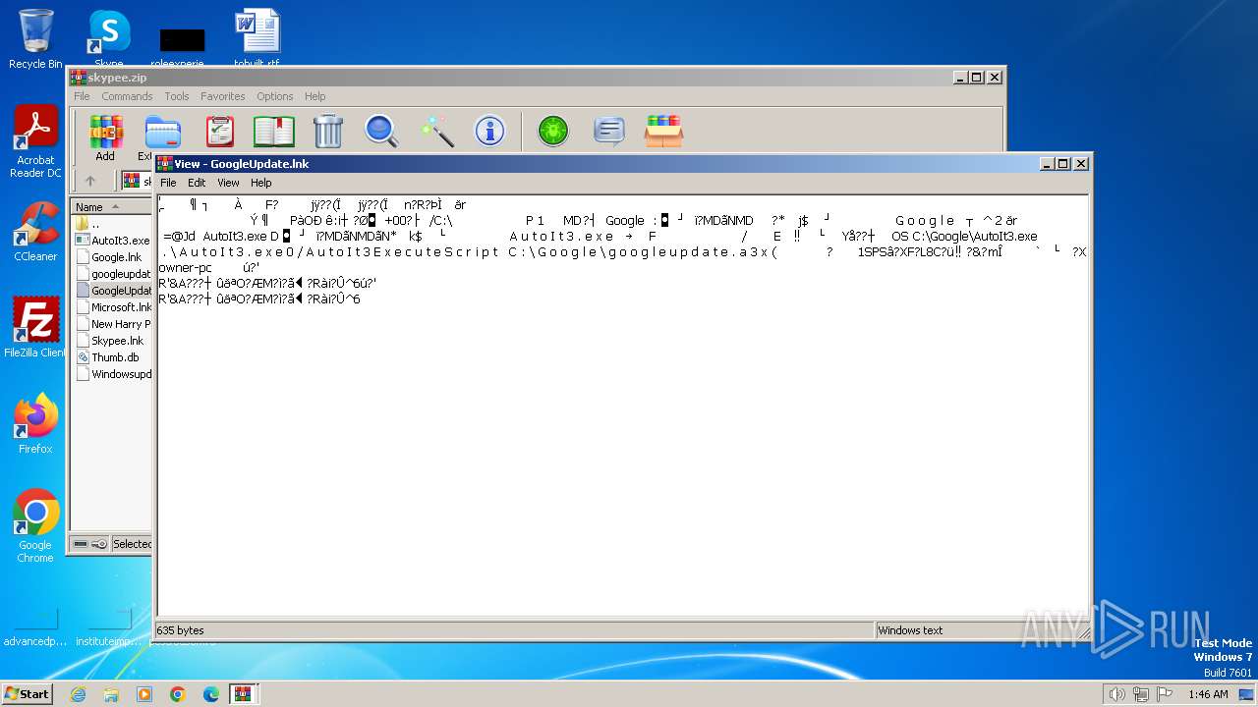The height and width of the screenshot is (707, 1258).
Task: Click the Extract To folder icon in WinRAR
Action: [x=162, y=131]
